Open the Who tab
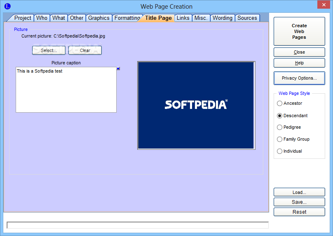Image resolution: width=333 pixels, height=236 pixels. pyautogui.click(x=42, y=18)
